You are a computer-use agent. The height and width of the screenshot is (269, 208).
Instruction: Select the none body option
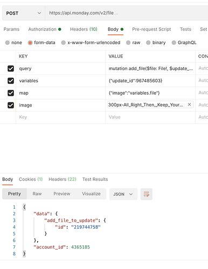pyautogui.click(x=13, y=43)
